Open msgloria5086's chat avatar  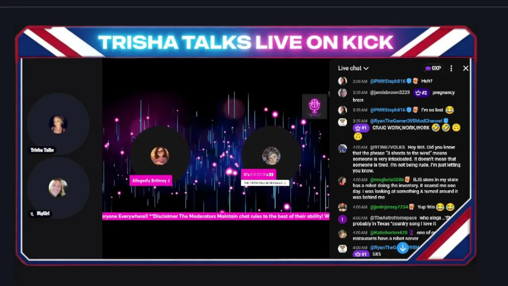pos(343,181)
